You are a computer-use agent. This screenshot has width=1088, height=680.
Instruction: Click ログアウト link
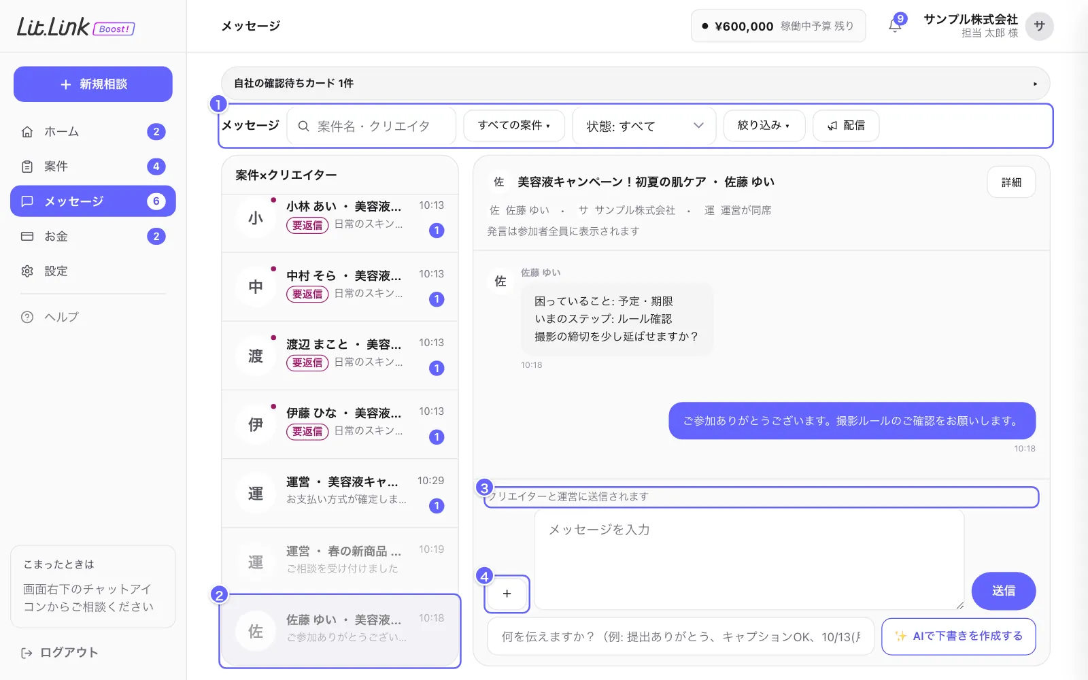(x=60, y=653)
